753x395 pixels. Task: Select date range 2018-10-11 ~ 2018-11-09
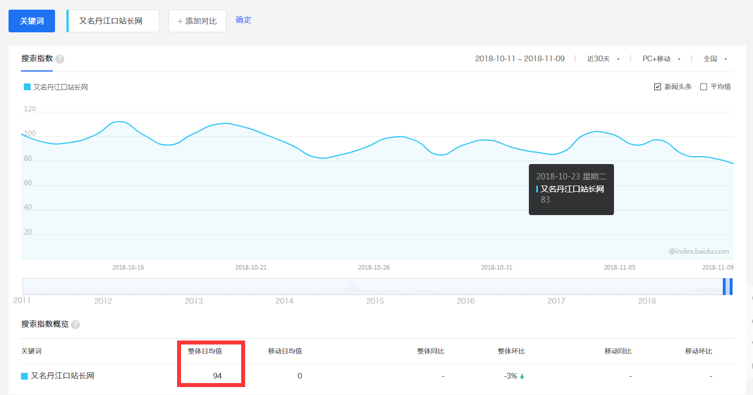[x=520, y=59]
